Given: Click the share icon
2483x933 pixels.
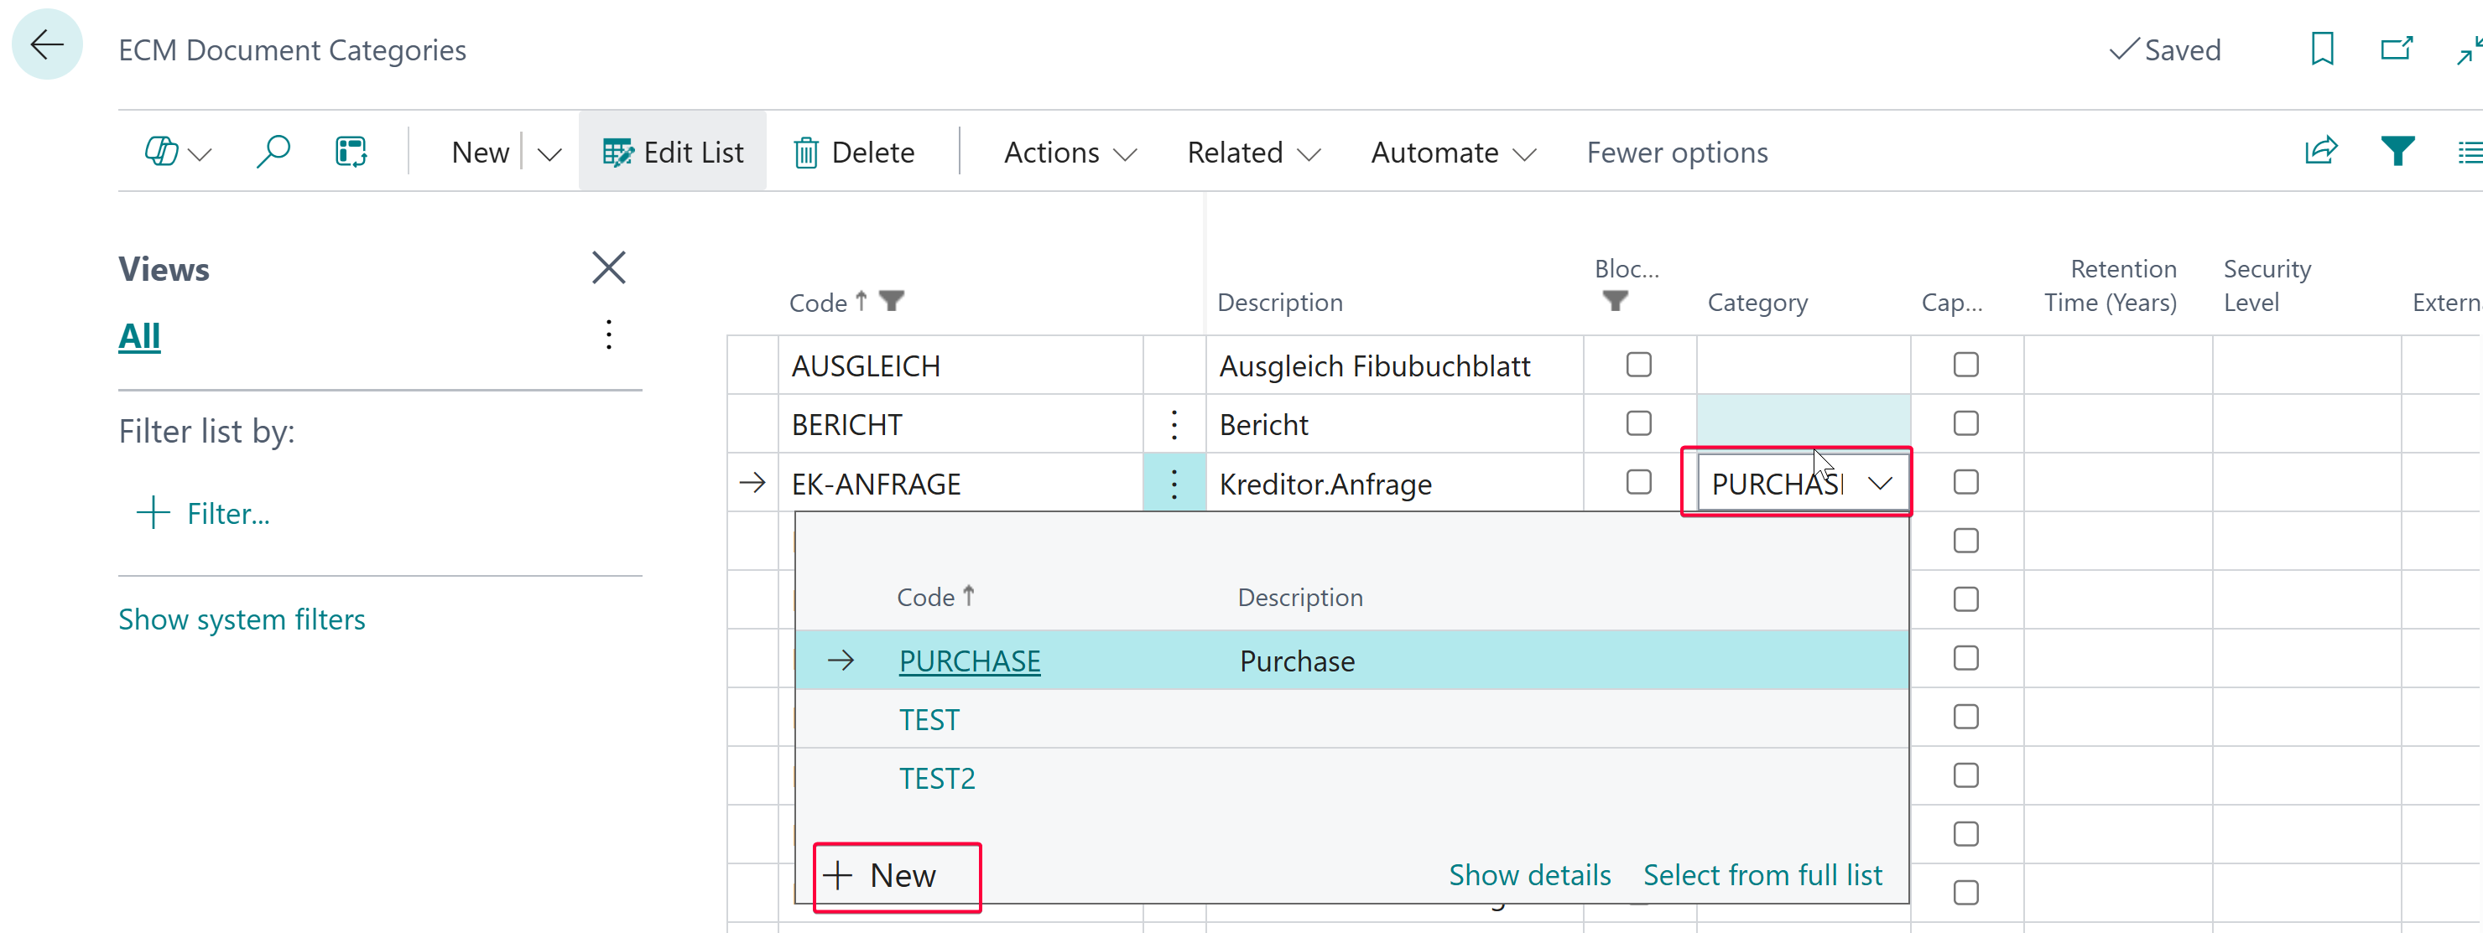Looking at the screenshot, I should [2320, 151].
